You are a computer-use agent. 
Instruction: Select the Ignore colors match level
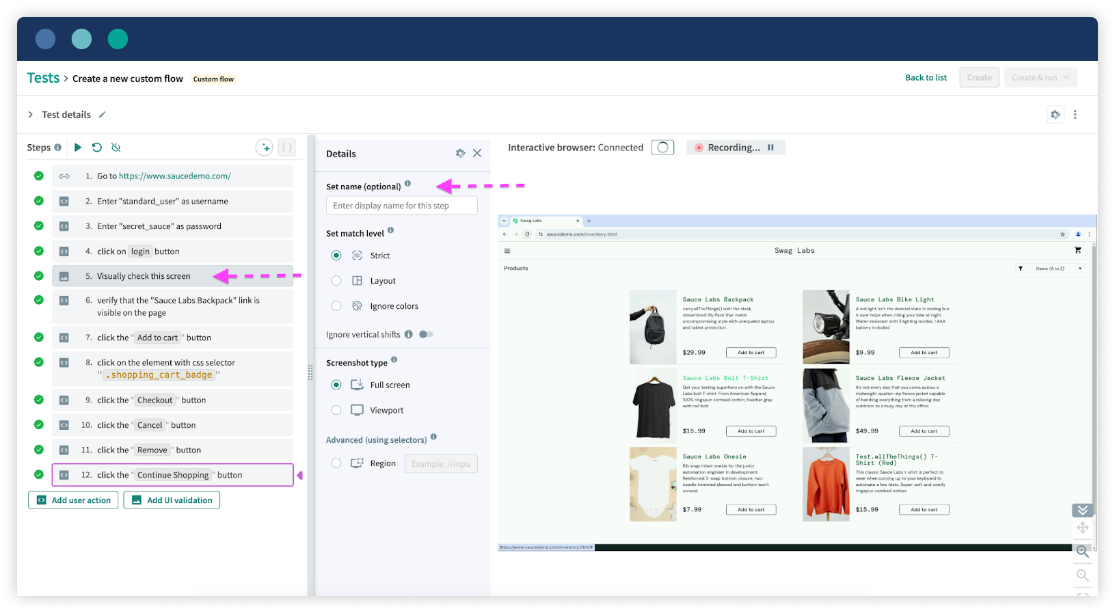point(336,306)
